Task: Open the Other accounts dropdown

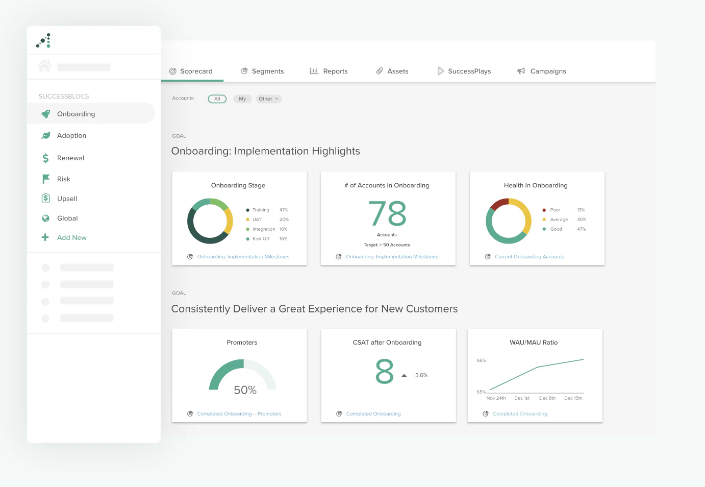Action: click(268, 99)
